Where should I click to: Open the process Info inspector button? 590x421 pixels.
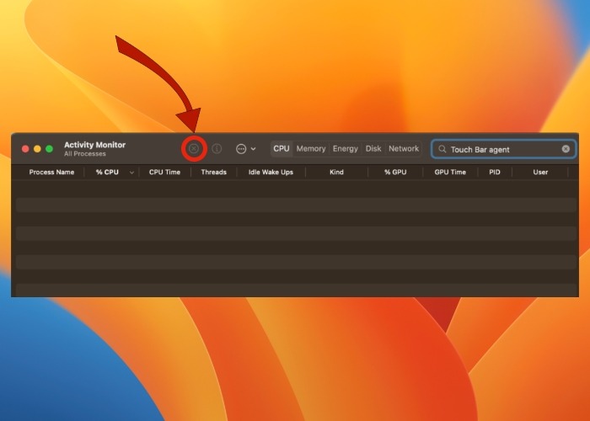pos(217,148)
